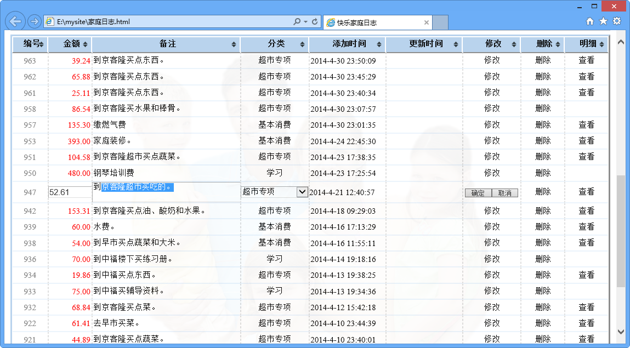The width and height of the screenshot is (630, 348).
Task: Click remark 到京客隆买水果和棒骨。
Action: coord(137,109)
